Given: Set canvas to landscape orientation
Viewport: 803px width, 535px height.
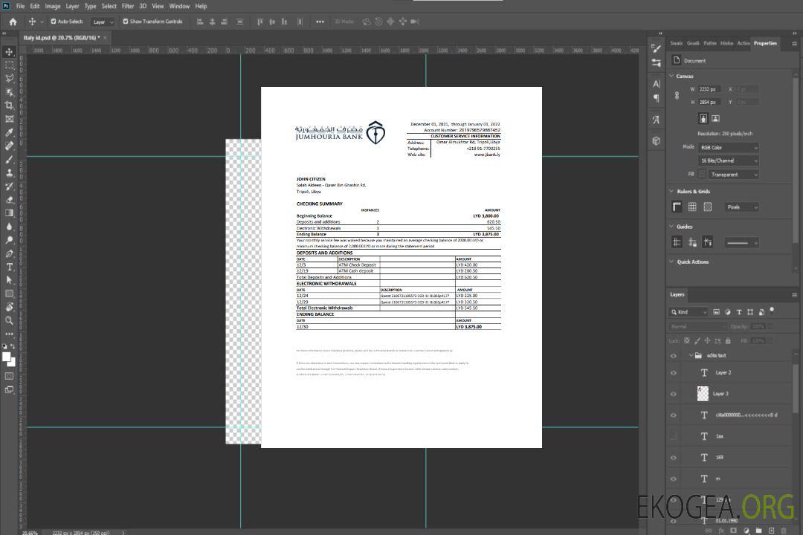Looking at the screenshot, I should [715, 119].
